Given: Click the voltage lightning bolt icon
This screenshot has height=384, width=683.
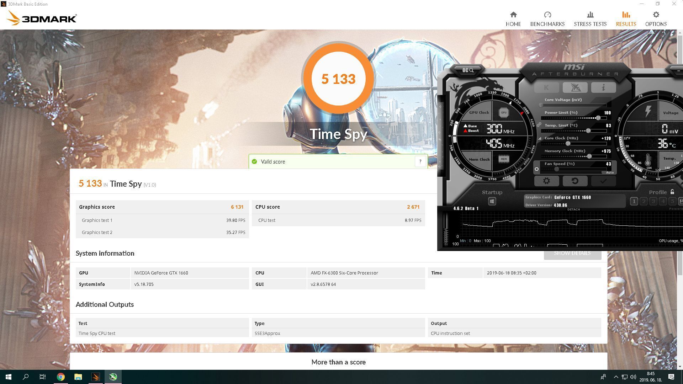Looking at the screenshot, I should [x=648, y=111].
